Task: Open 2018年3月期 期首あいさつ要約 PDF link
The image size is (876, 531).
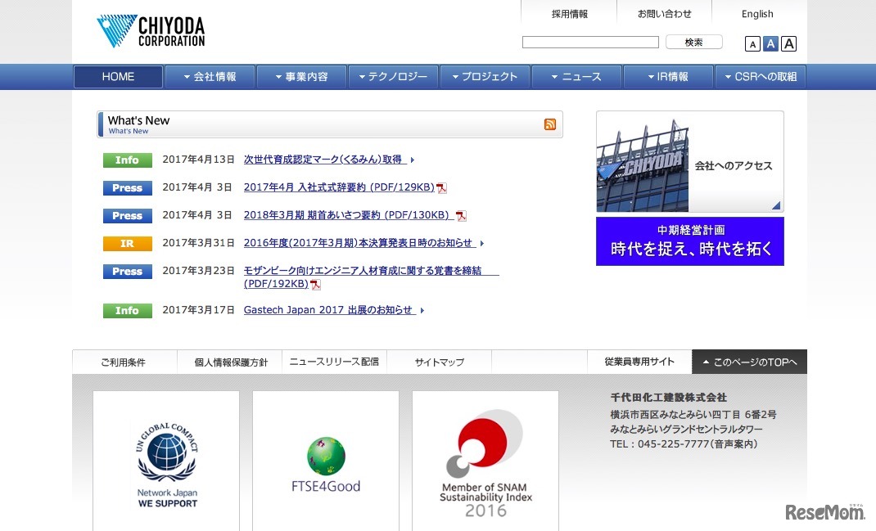Action: click(x=347, y=215)
